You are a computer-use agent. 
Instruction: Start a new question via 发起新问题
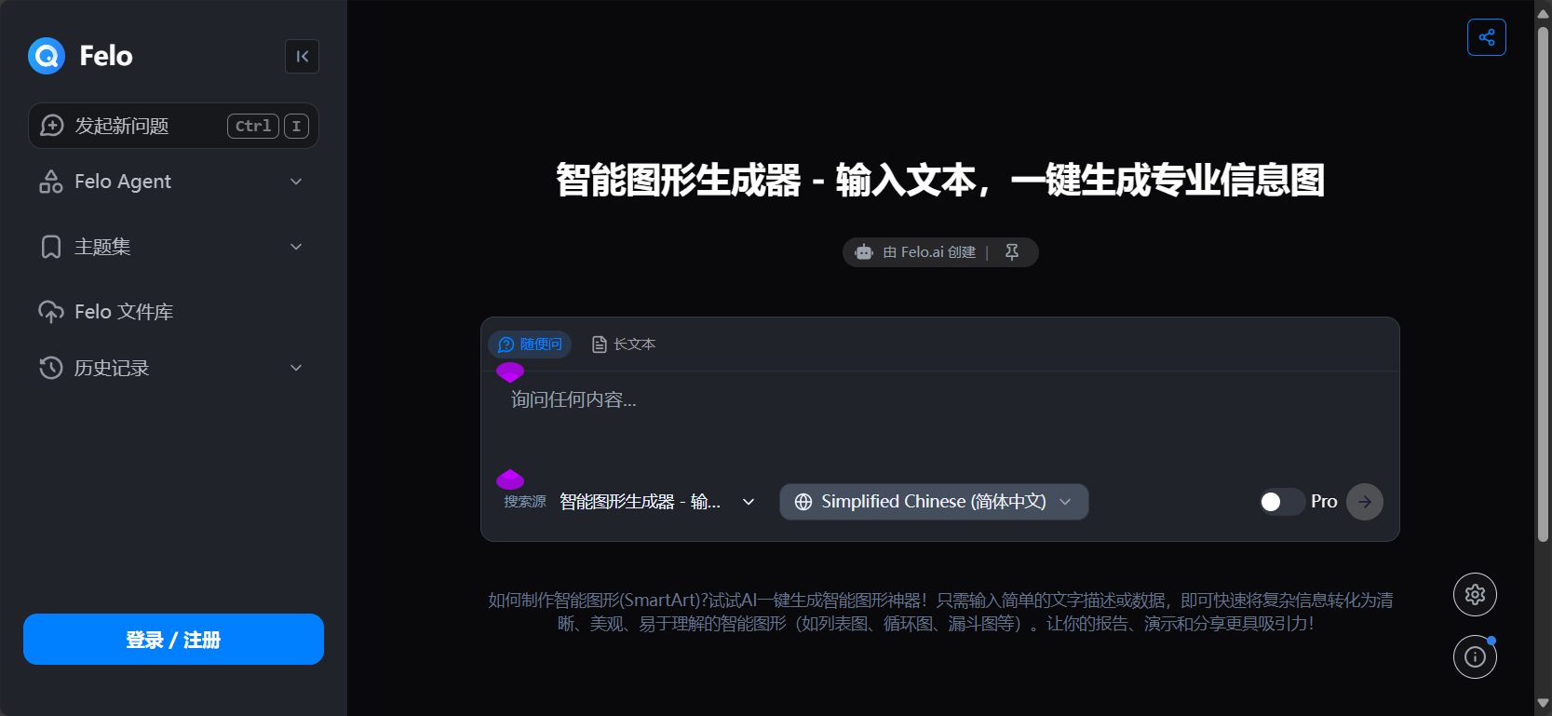(x=173, y=126)
